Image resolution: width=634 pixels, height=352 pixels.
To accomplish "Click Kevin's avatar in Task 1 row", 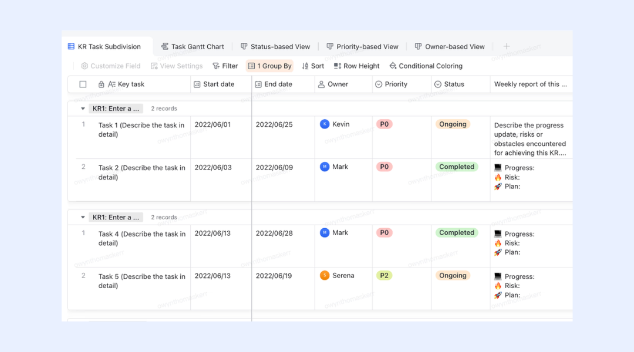I will 325,124.
